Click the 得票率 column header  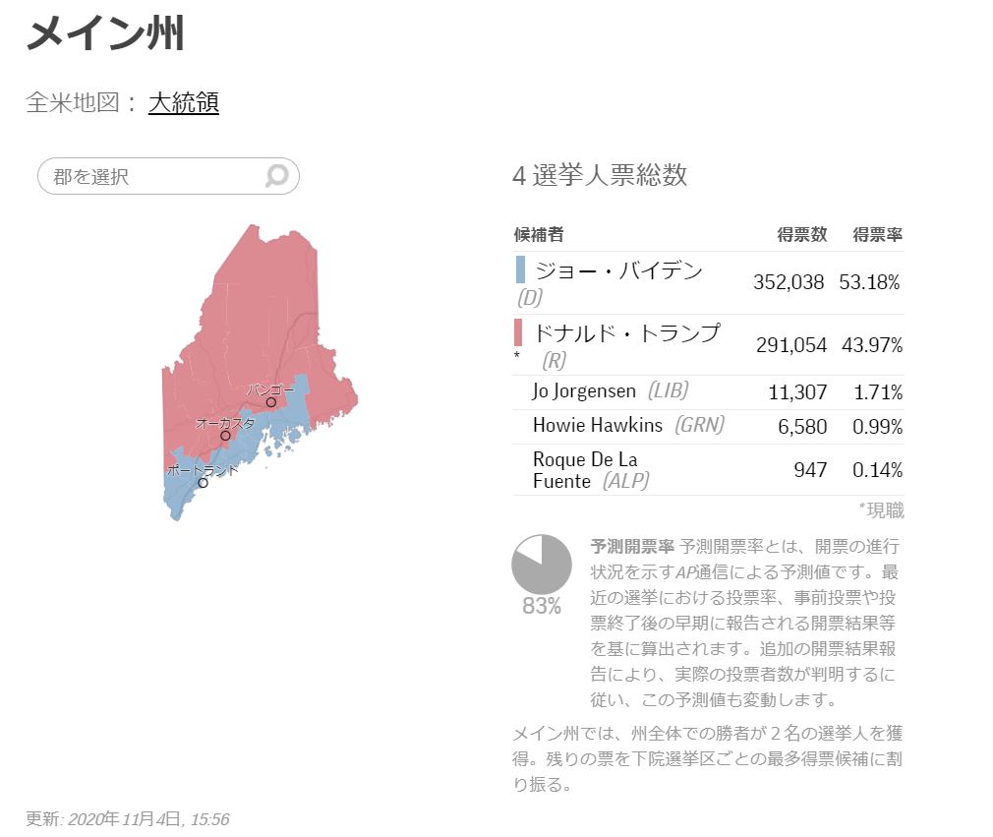[x=877, y=234]
